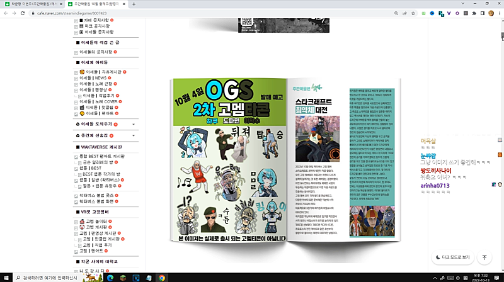Open the Chrome profile avatar
The width and height of the screenshot is (504, 282).
point(491,13)
